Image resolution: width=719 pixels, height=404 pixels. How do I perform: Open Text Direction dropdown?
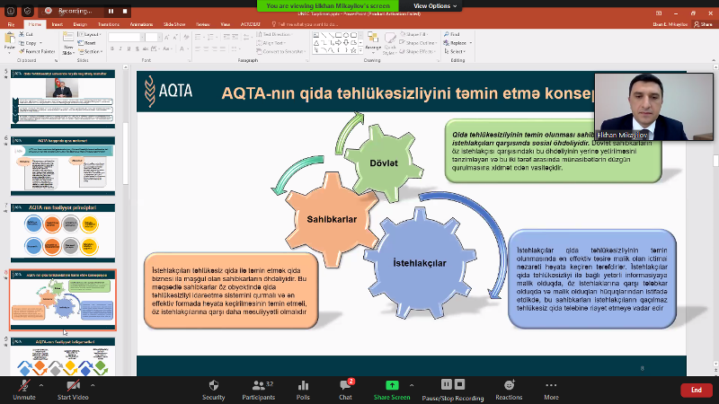275,34
